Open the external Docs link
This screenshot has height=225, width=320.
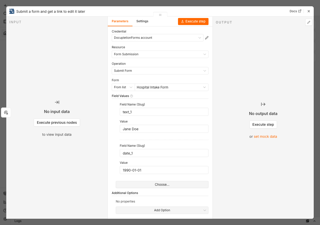tap(295, 11)
